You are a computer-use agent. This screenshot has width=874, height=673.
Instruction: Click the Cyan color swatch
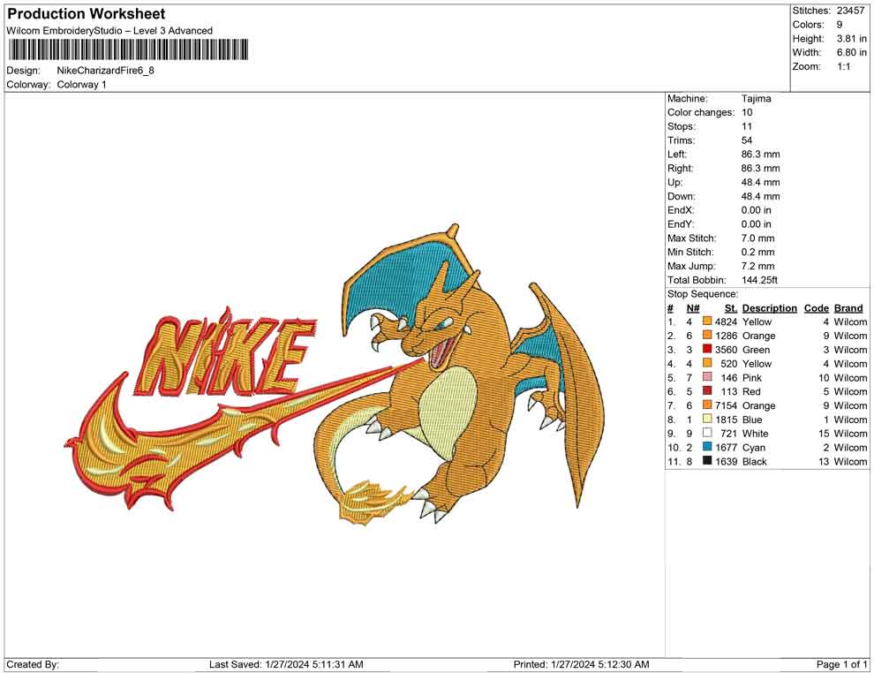point(707,447)
